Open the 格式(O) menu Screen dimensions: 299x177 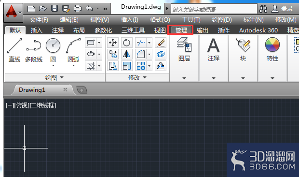160,20
